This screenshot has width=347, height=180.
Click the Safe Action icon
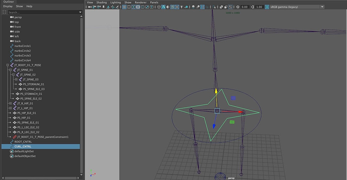(147, 7)
